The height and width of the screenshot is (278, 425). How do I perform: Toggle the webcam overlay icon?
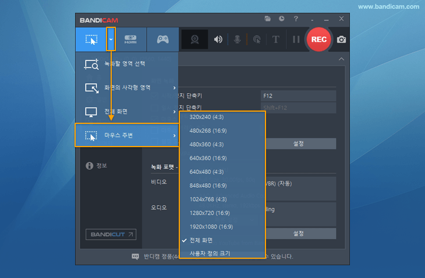(194, 39)
